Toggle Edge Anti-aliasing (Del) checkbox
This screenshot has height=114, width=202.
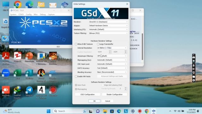click(x=103, y=85)
